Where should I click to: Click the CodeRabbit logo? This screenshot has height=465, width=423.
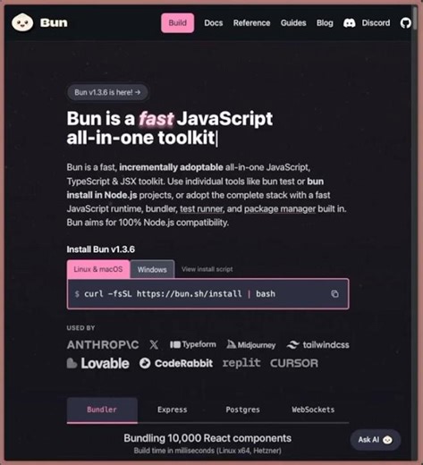[176, 363]
